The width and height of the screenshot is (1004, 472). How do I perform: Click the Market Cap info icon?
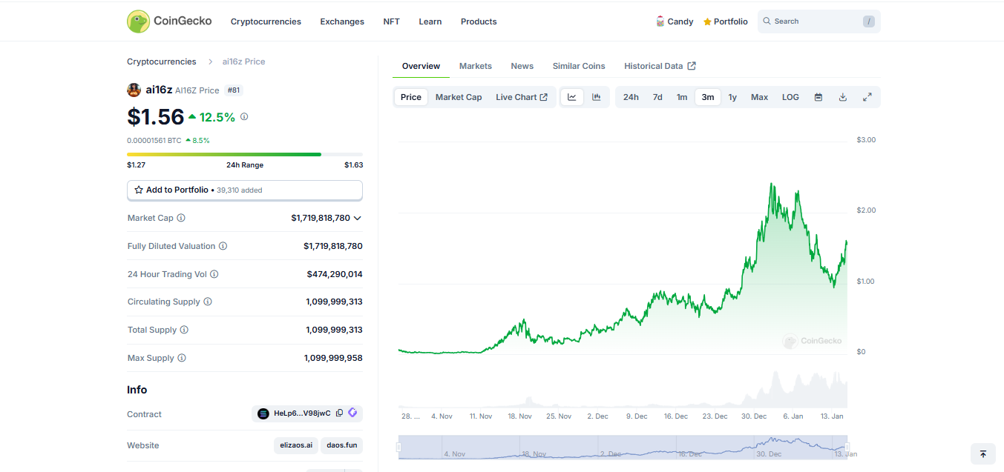(181, 219)
